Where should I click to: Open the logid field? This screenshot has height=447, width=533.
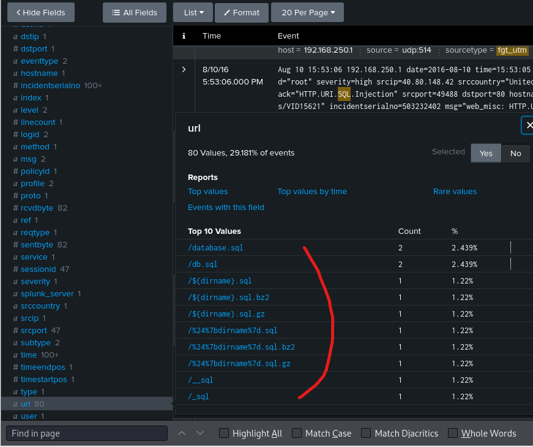30,134
